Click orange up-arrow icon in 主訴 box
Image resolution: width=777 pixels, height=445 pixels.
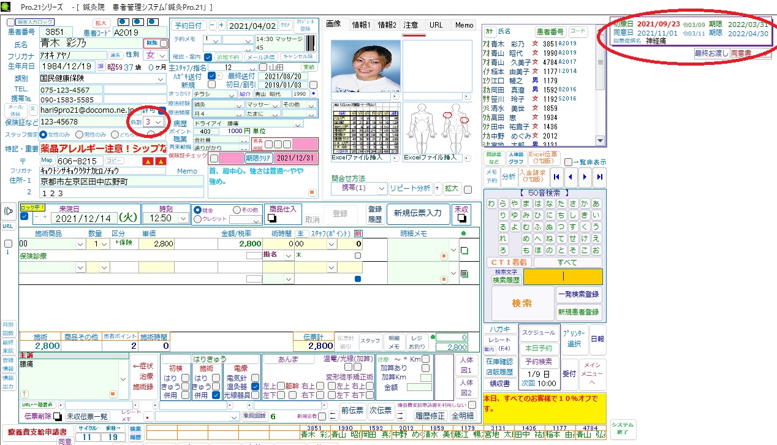[x=25, y=394]
